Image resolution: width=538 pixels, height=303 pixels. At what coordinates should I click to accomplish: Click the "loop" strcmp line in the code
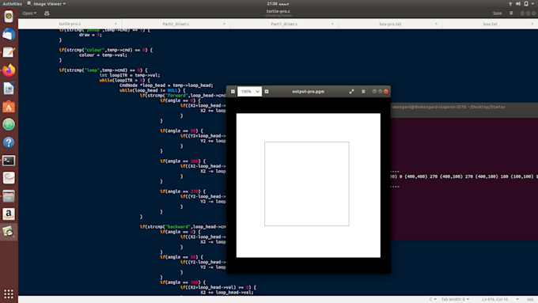click(104, 70)
